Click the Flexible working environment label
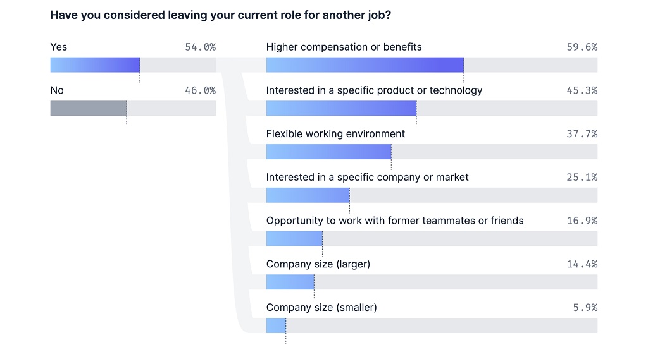The width and height of the screenshot is (648, 352). [x=335, y=134]
